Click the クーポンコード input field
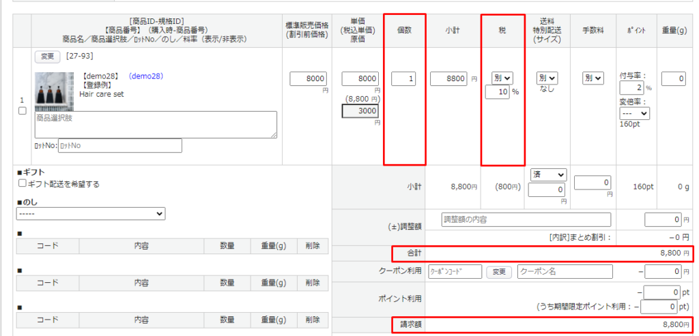699x336 pixels. (x=455, y=271)
